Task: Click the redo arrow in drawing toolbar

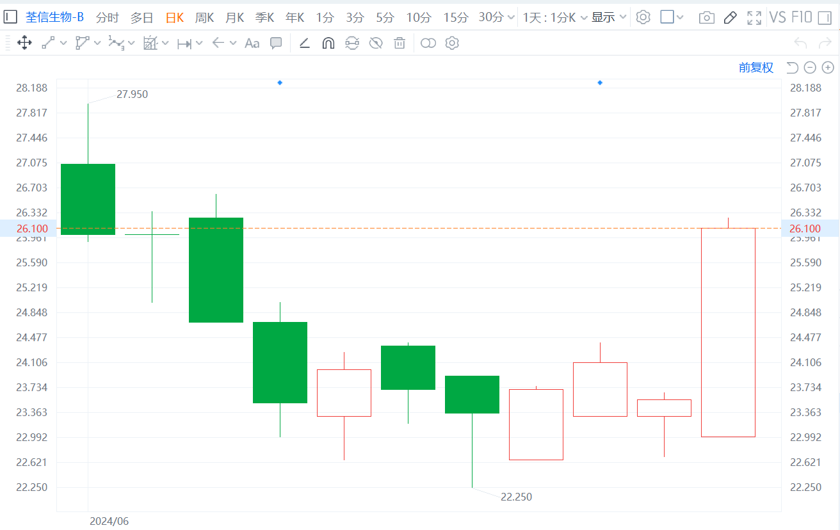Action: point(825,44)
